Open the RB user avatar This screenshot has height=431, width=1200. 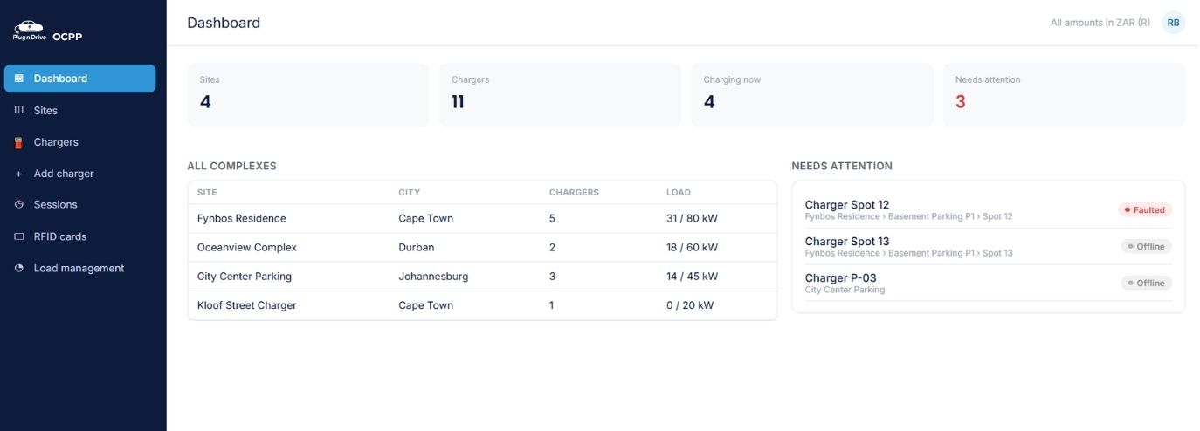tap(1173, 23)
